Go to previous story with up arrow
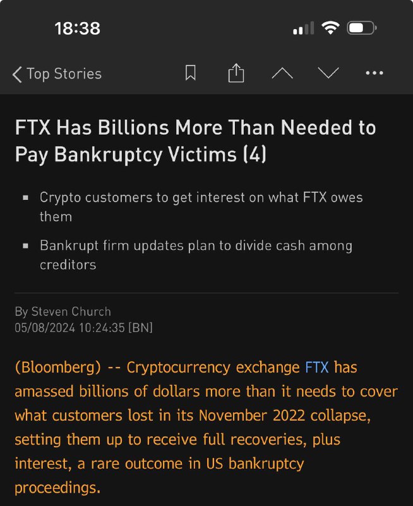The image size is (413, 506). [x=282, y=73]
